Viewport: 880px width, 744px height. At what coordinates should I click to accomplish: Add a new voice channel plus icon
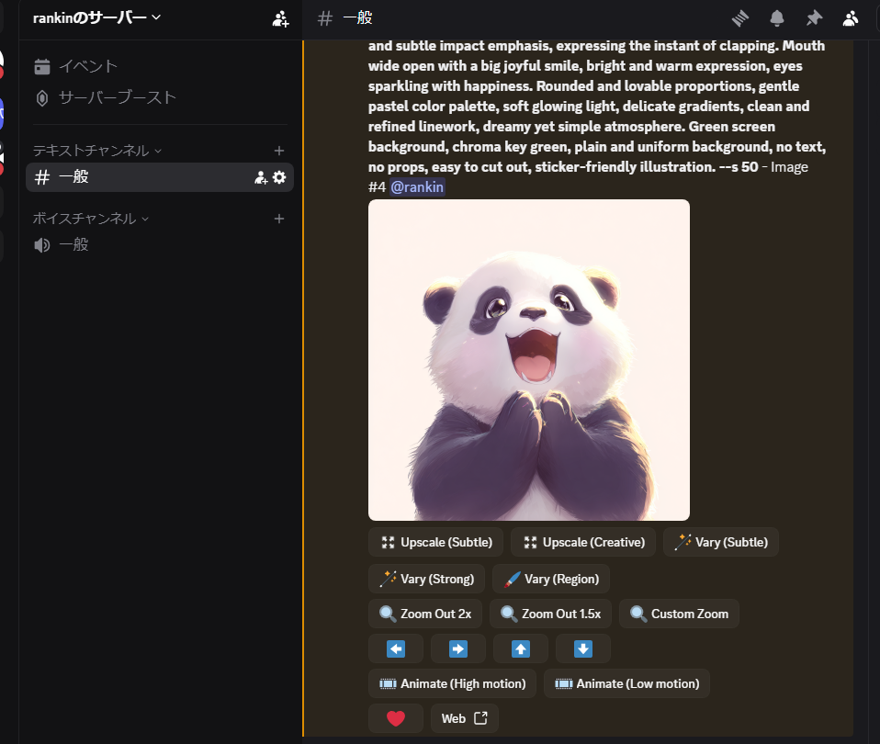coord(279,219)
